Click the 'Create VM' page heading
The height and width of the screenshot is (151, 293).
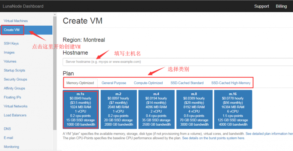pyautogui.click(x=83, y=21)
